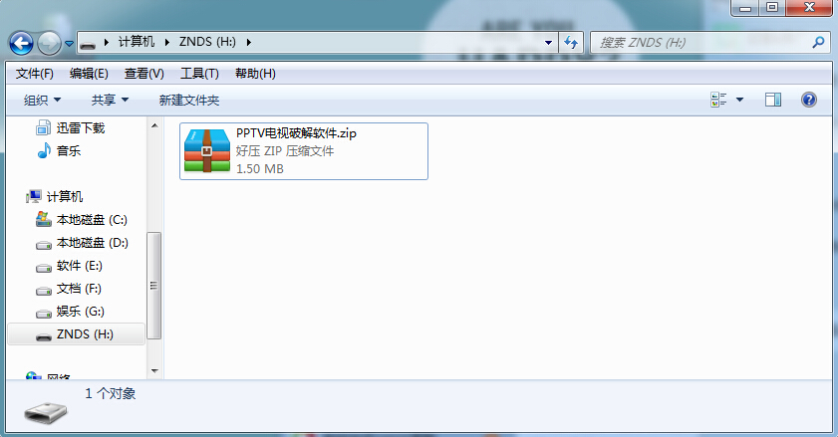This screenshot has width=838, height=437.
Task: Open the 组织 dropdown menu
Action: 42,100
